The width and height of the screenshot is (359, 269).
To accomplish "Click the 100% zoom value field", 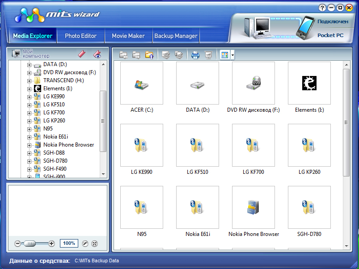I will pyautogui.click(x=69, y=243).
